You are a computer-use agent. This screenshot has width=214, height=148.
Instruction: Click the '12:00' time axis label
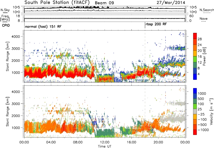click(x=105, y=142)
